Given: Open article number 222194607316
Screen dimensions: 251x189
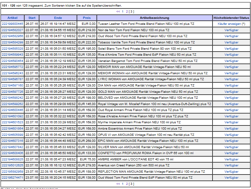Looking at the screenshot, I should click(x=13, y=141).
